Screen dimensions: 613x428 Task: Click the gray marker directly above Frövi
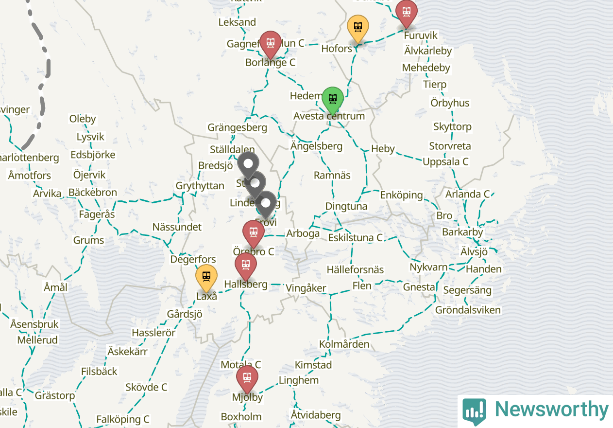(265, 204)
